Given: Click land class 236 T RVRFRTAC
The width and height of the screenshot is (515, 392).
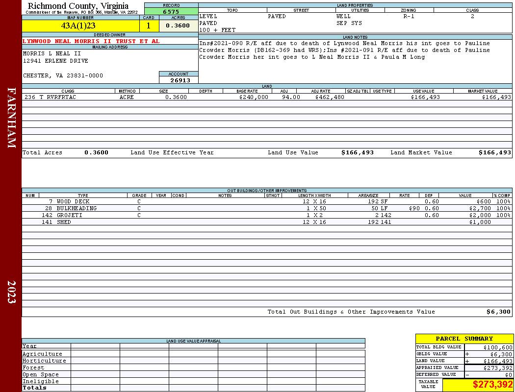Looking at the screenshot, I should [50, 97].
